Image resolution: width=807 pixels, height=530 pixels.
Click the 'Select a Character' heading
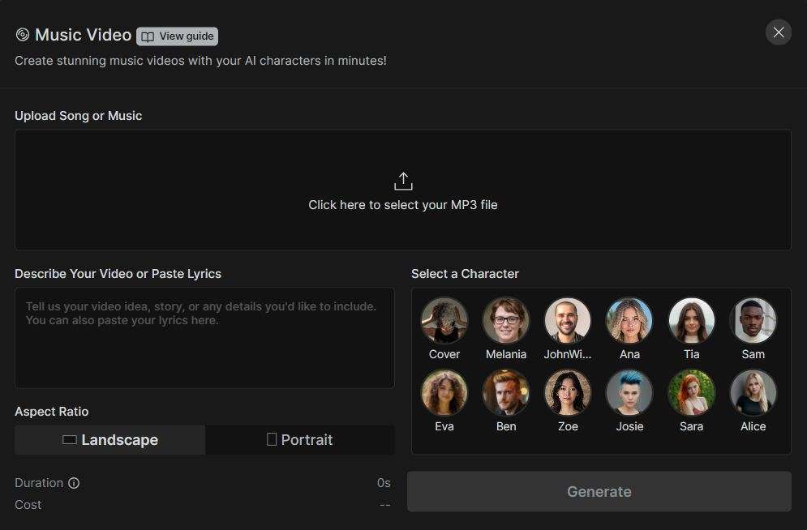tap(465, 273)
